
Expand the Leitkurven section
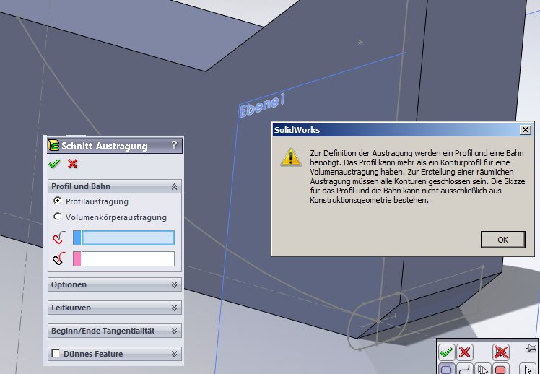coord(174,308)
